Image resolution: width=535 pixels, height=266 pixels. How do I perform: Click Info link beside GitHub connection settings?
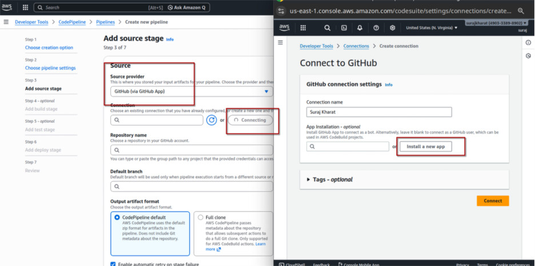click(389, 84)
